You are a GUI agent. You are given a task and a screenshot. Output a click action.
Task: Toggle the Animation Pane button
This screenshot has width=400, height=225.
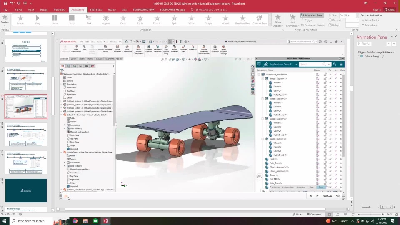[312, 15]
